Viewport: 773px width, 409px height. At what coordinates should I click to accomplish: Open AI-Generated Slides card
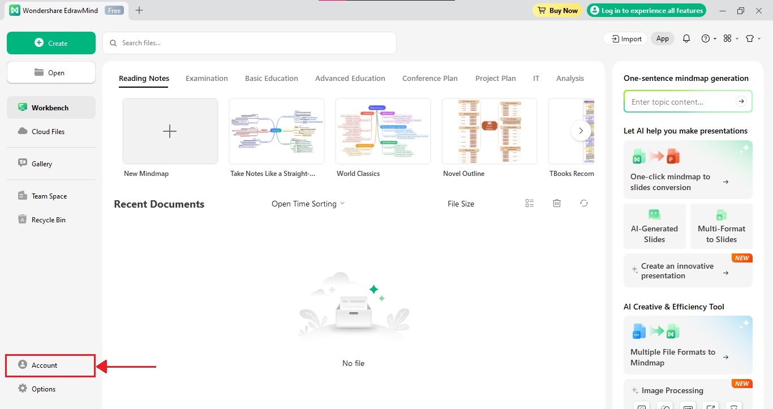pyautogui.click(x=654, y=226)
